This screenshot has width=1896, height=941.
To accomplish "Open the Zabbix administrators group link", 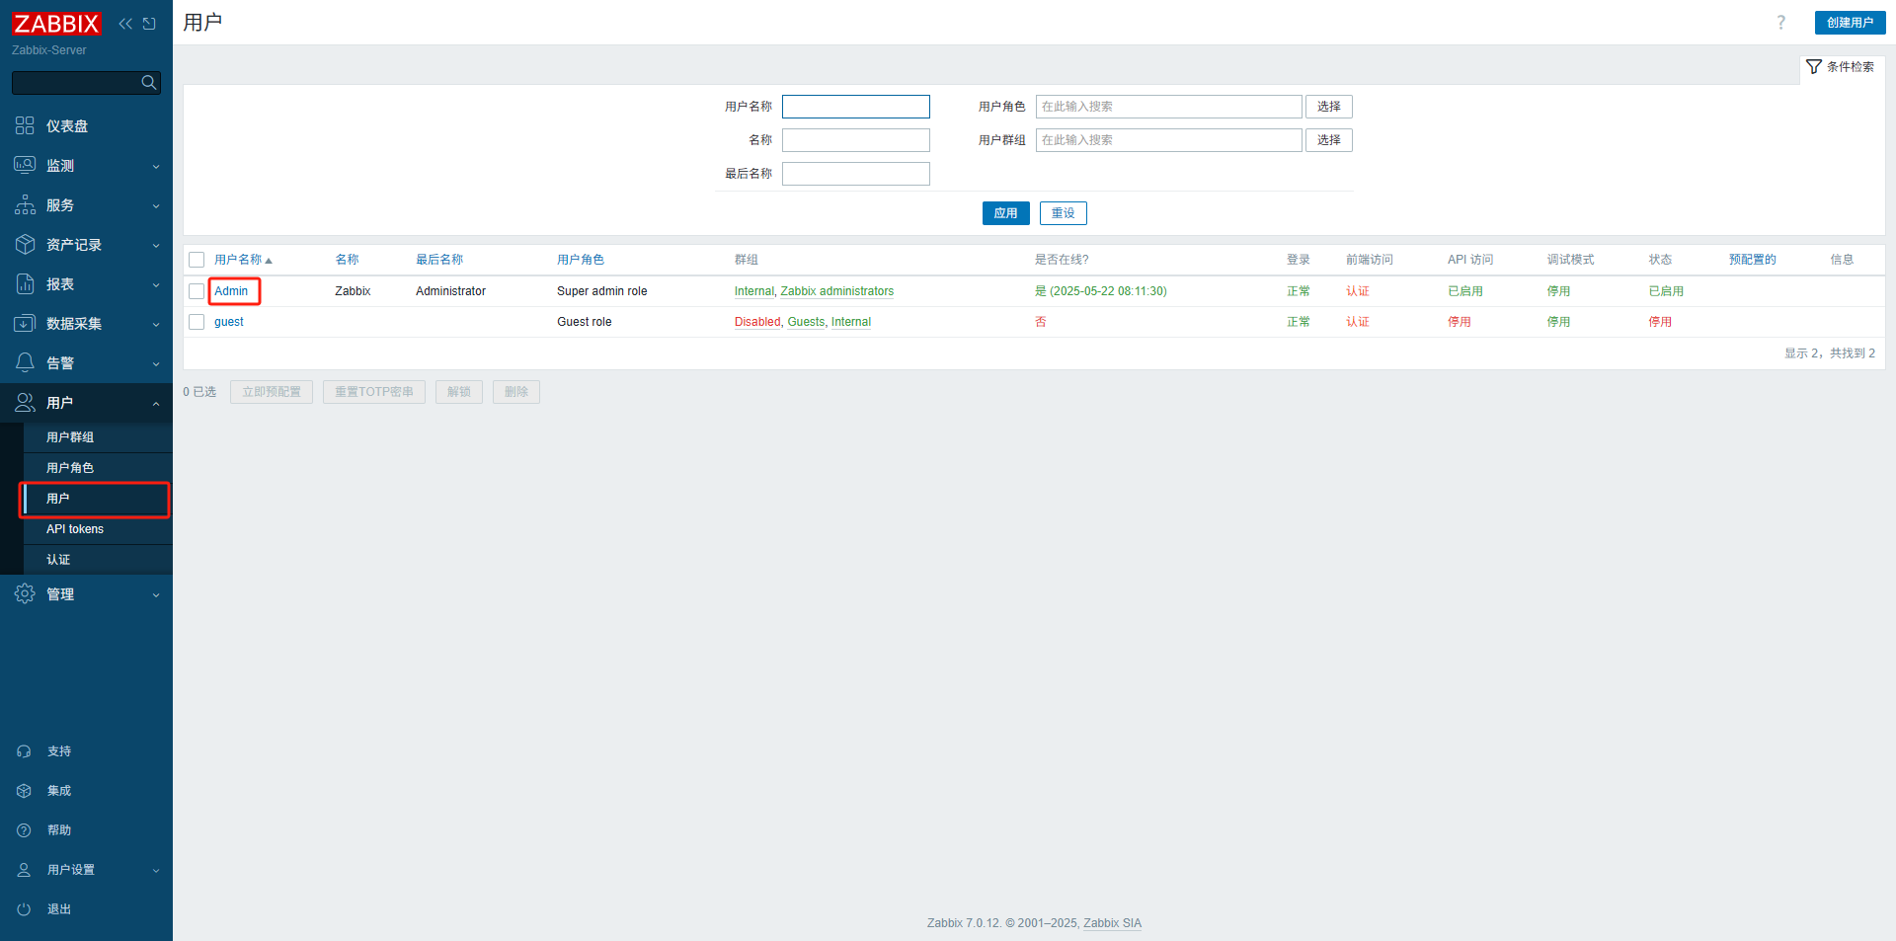I will pos(837,291).
